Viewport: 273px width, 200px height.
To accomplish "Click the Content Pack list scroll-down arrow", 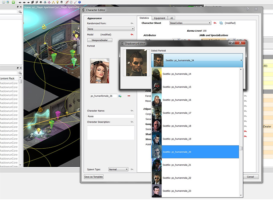I will click(20, 165).
